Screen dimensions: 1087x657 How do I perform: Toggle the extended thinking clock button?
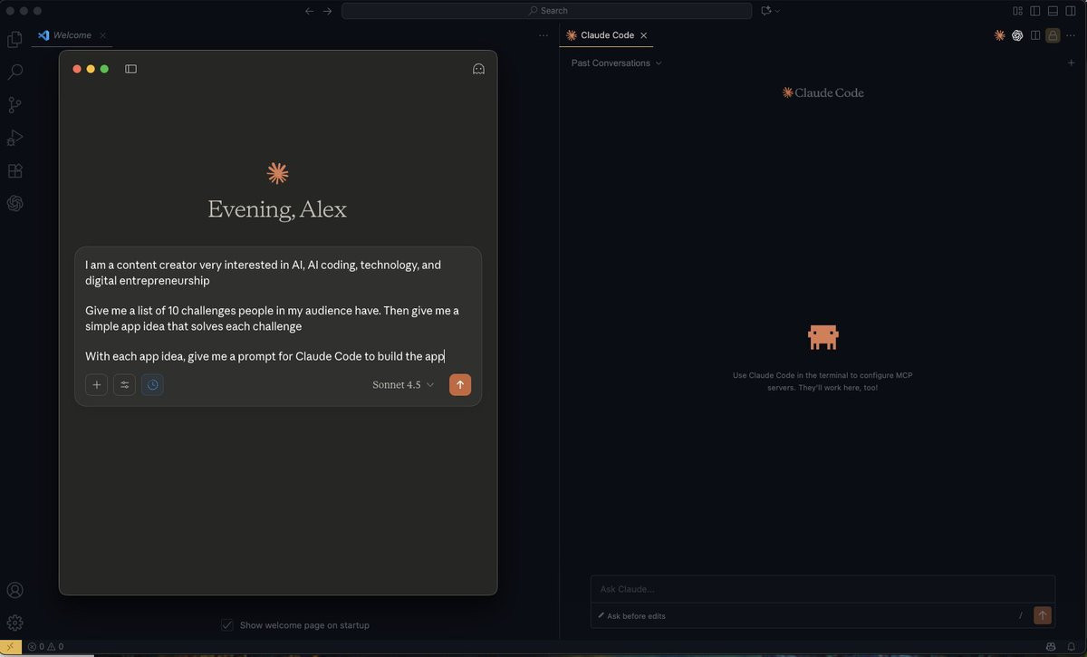(152, 384)
